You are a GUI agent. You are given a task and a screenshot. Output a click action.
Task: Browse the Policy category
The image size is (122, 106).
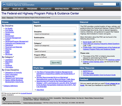tap(7, 64)
